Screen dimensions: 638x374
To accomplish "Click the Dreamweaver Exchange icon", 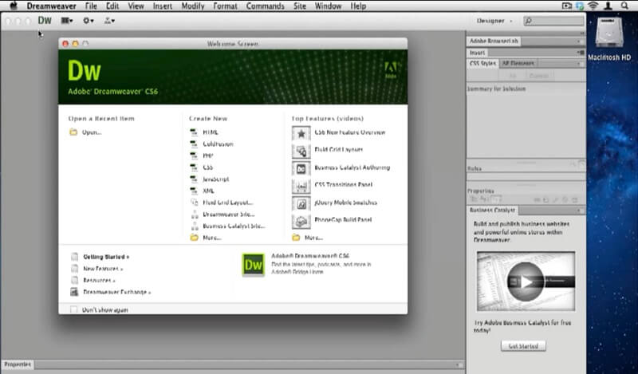I will click(x=74, y=292).
